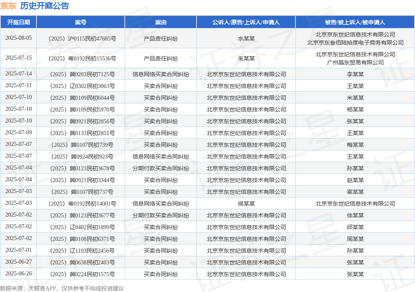Click defendant 李某某
Image resolution: width=415 pixels, height=292 pixels.
click(x=355, y=75)
